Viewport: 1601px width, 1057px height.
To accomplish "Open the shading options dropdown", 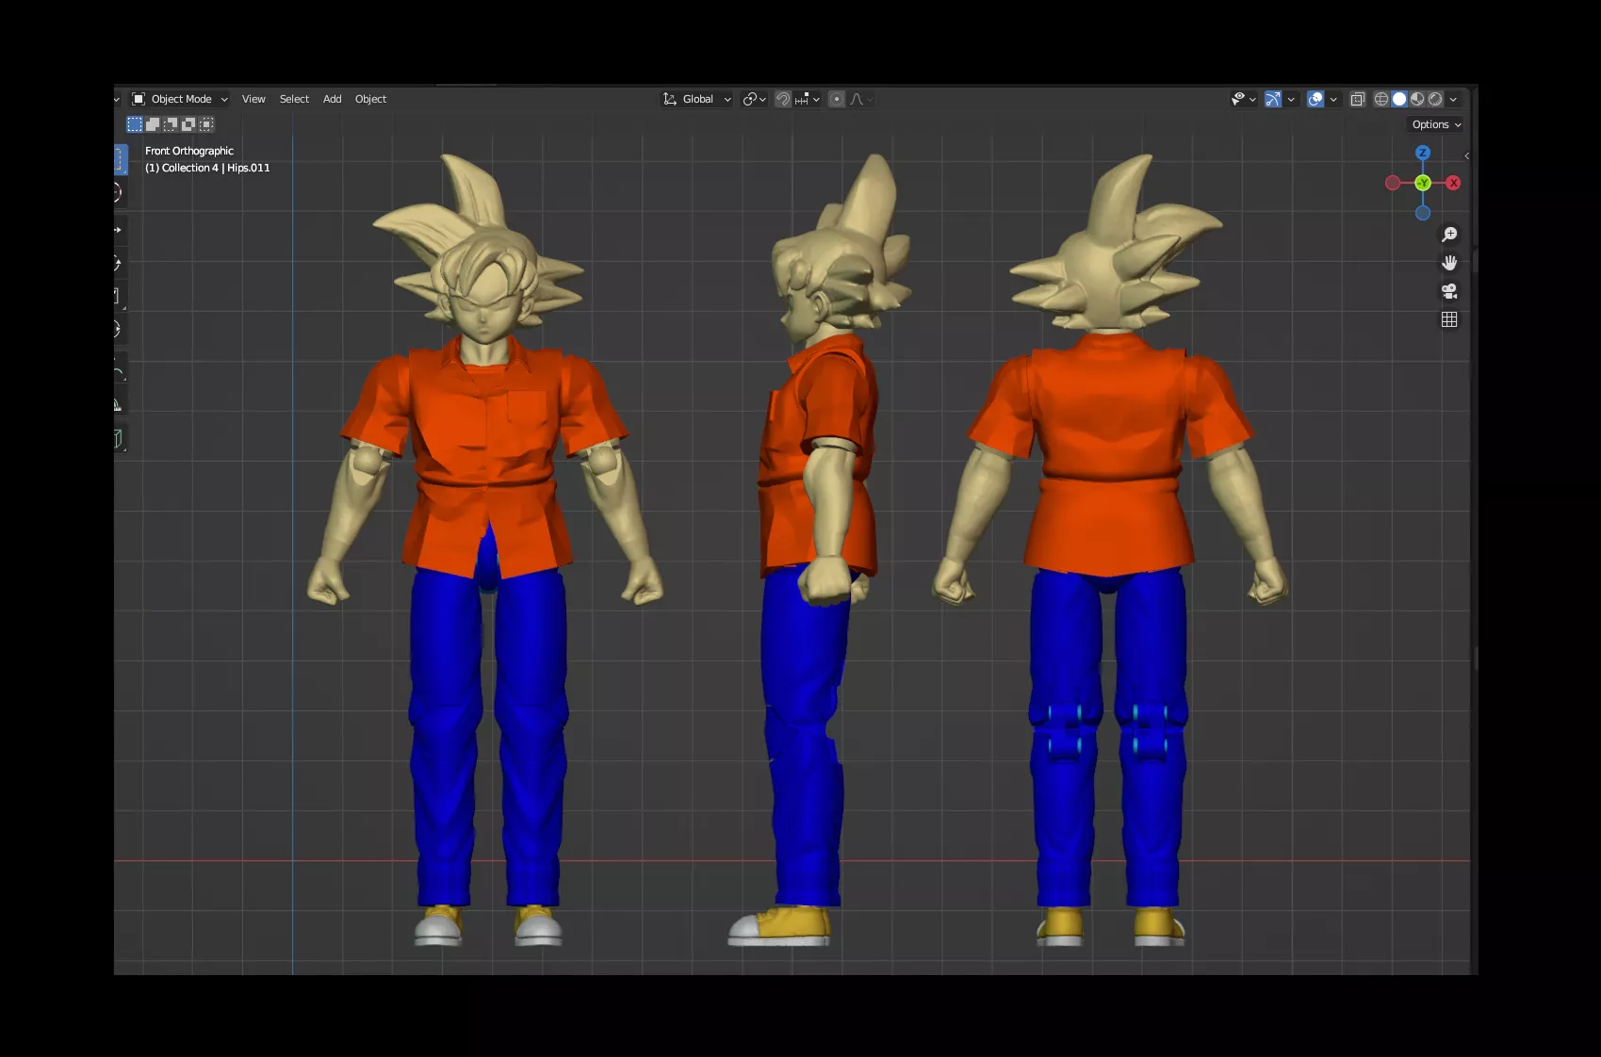I will 1453,99.
